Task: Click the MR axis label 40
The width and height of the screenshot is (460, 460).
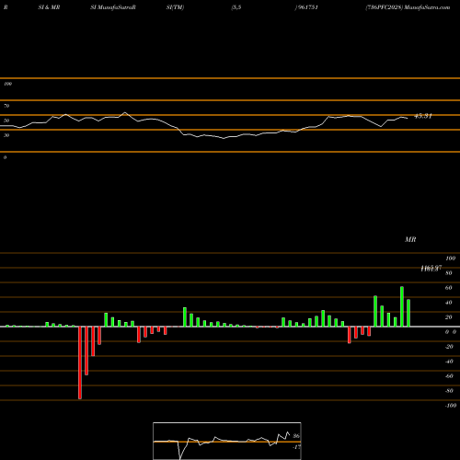Action: click(x=449, y=303)
